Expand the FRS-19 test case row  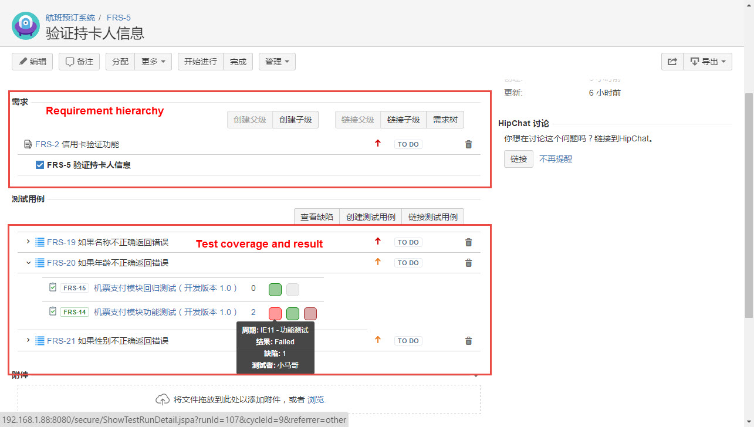[x=28, y=242]
